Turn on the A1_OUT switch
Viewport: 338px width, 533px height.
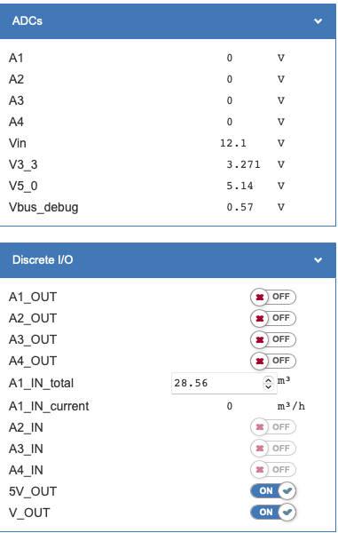[x=273, y=297]
